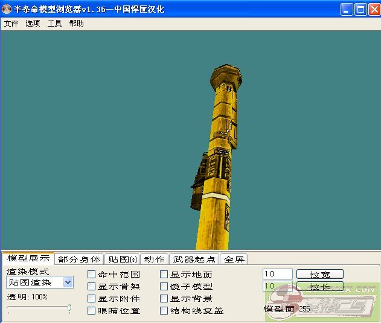Open the 工具 menu
Screen dimensions: 381x323
click(54, 24)
